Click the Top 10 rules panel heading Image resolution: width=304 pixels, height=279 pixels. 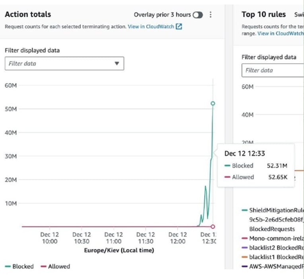(x=264, y=15)
